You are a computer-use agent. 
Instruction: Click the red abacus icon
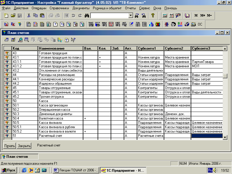(111, 24)
